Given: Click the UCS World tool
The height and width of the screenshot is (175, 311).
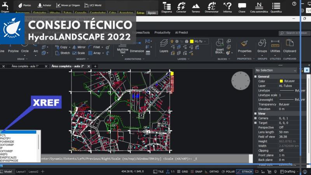Looking at the screenshot, I should (93, 5).
